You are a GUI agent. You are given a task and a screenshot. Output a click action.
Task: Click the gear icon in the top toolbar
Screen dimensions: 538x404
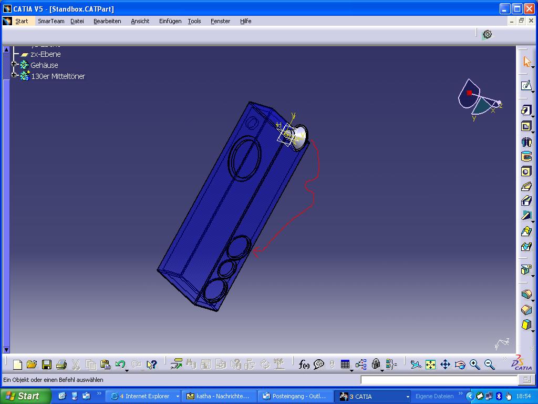(487, 34)
